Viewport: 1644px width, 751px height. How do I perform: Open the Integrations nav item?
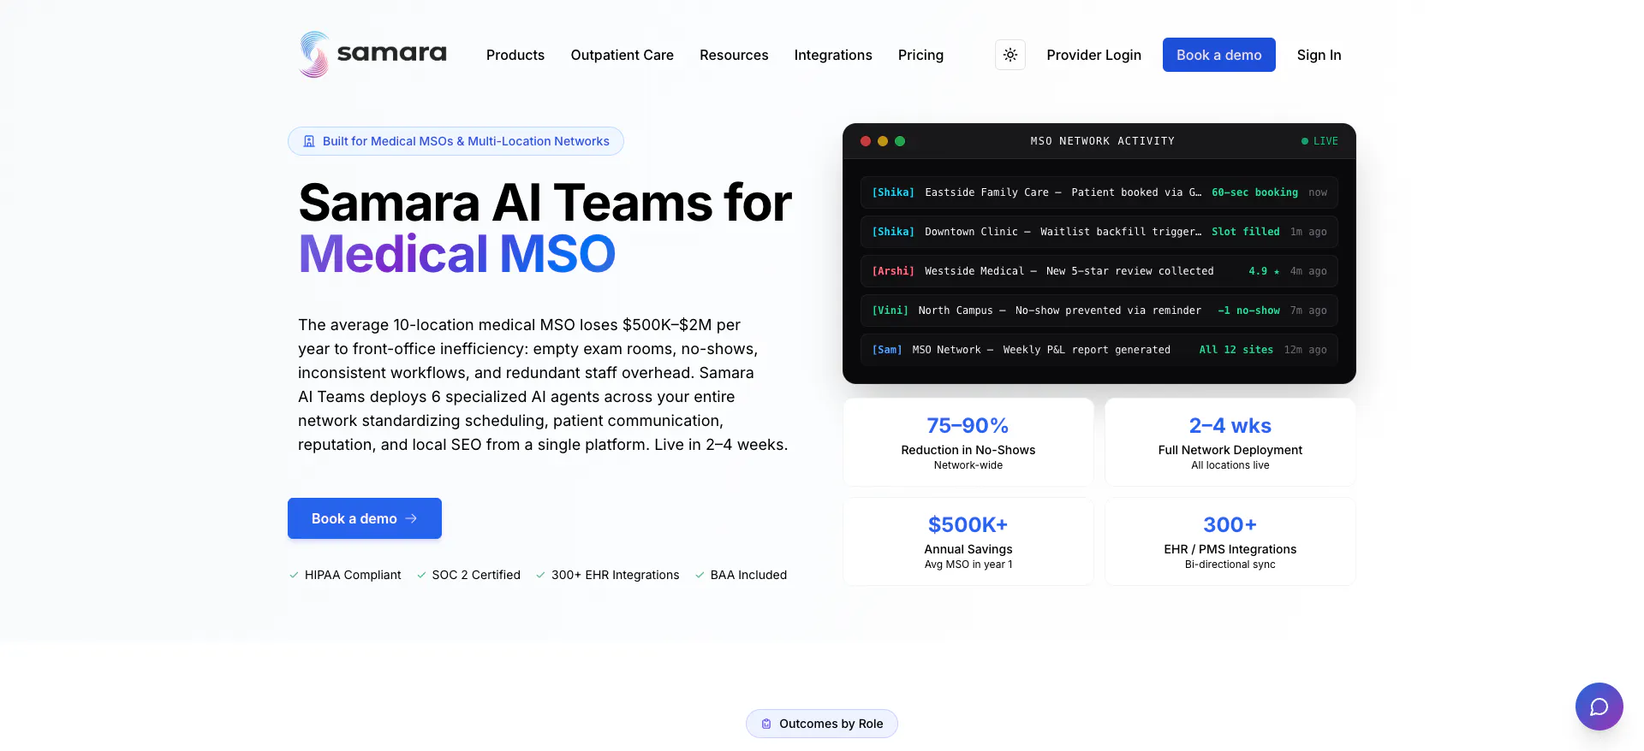tap(833, 55)
